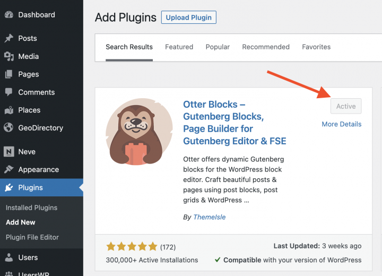
Task: Click the Neve theme icon
Action: tap(8, 152)
